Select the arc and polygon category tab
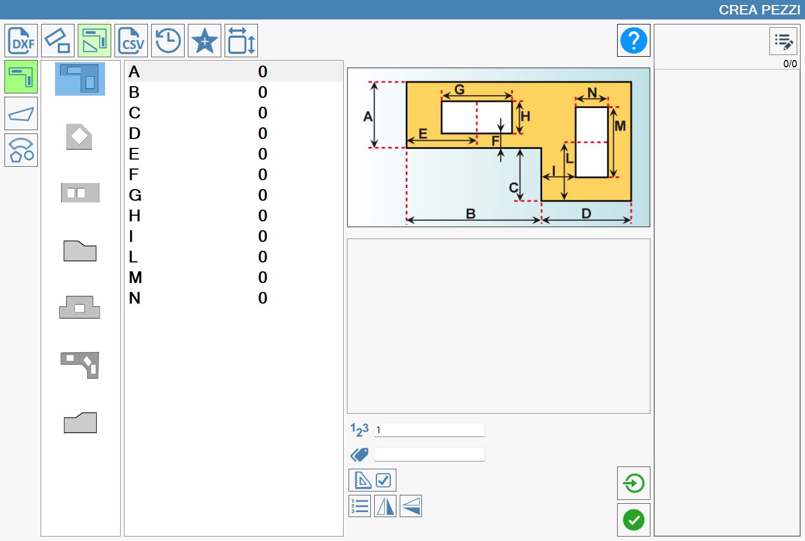The height and width of the screenshot is (541, 805). click(21, 150)
